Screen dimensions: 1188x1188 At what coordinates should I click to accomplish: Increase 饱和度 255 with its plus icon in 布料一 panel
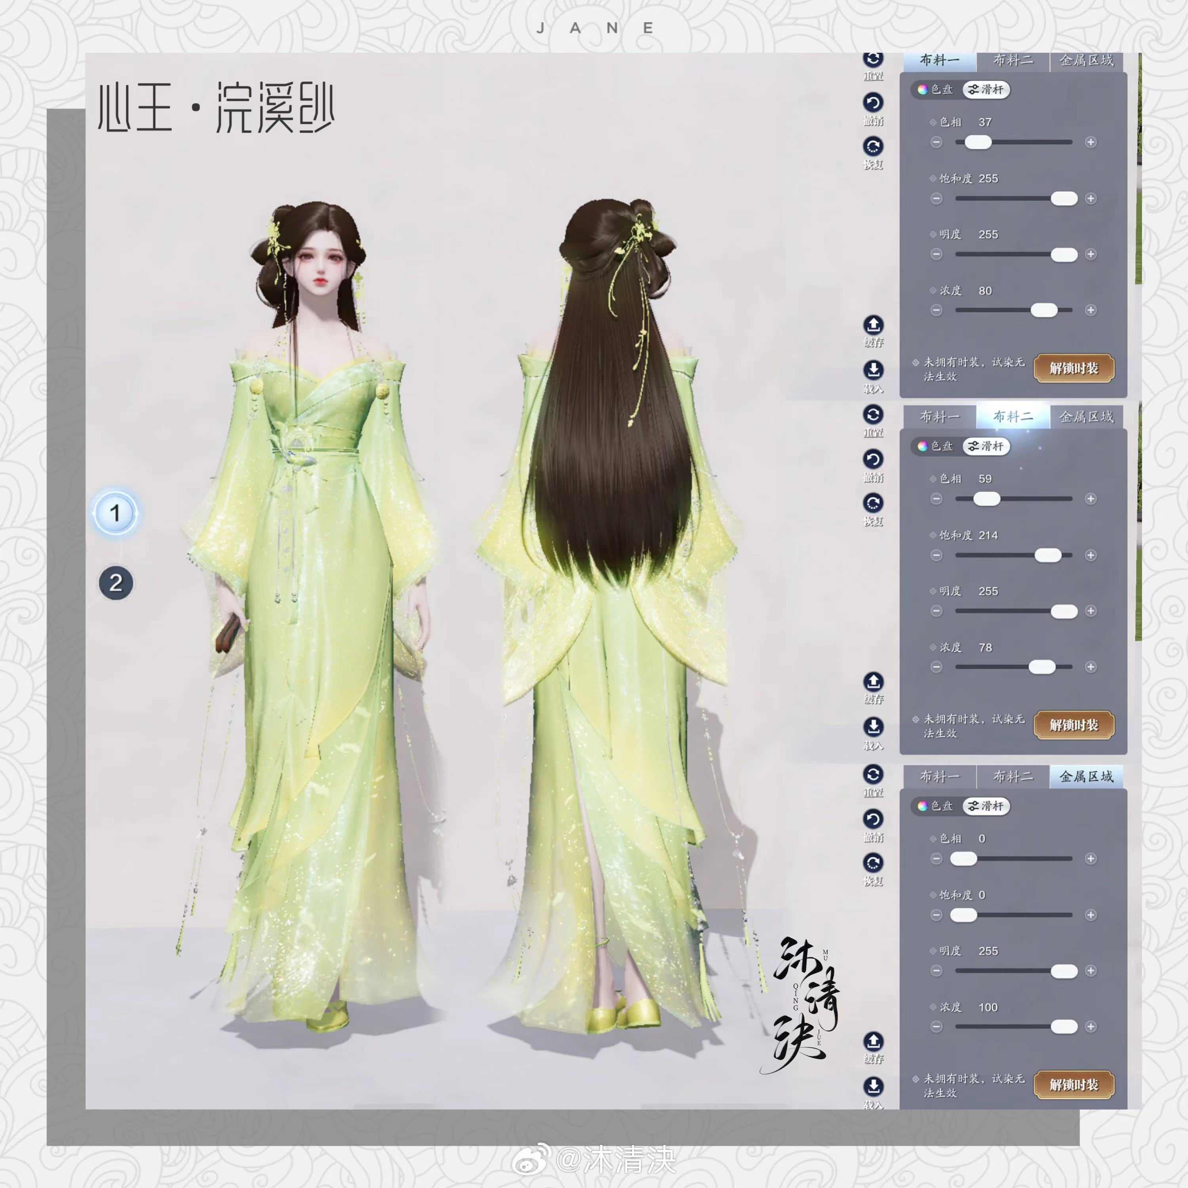coord(1091,199)
